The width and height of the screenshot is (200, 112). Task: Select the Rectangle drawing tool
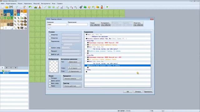49,7
